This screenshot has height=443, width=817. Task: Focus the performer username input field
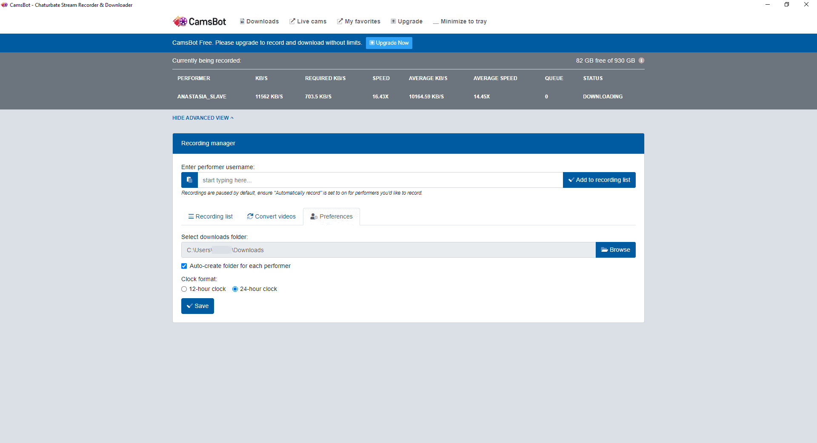(380, 180)
